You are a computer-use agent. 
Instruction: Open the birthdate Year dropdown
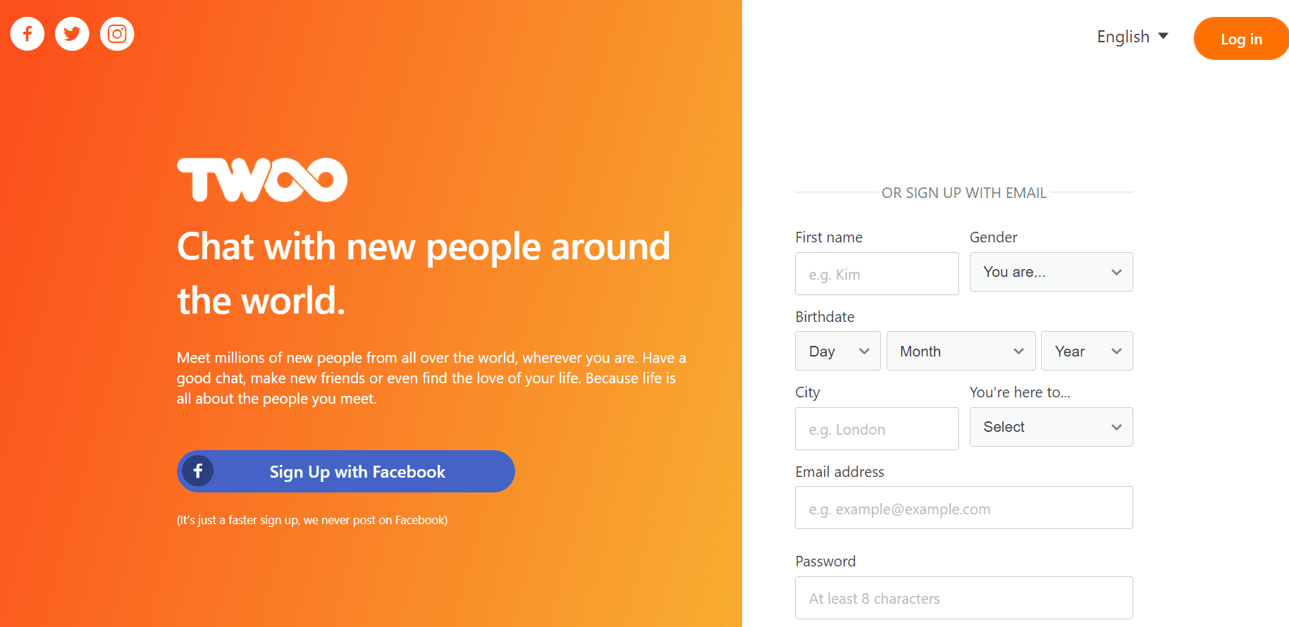point(1086,351)
